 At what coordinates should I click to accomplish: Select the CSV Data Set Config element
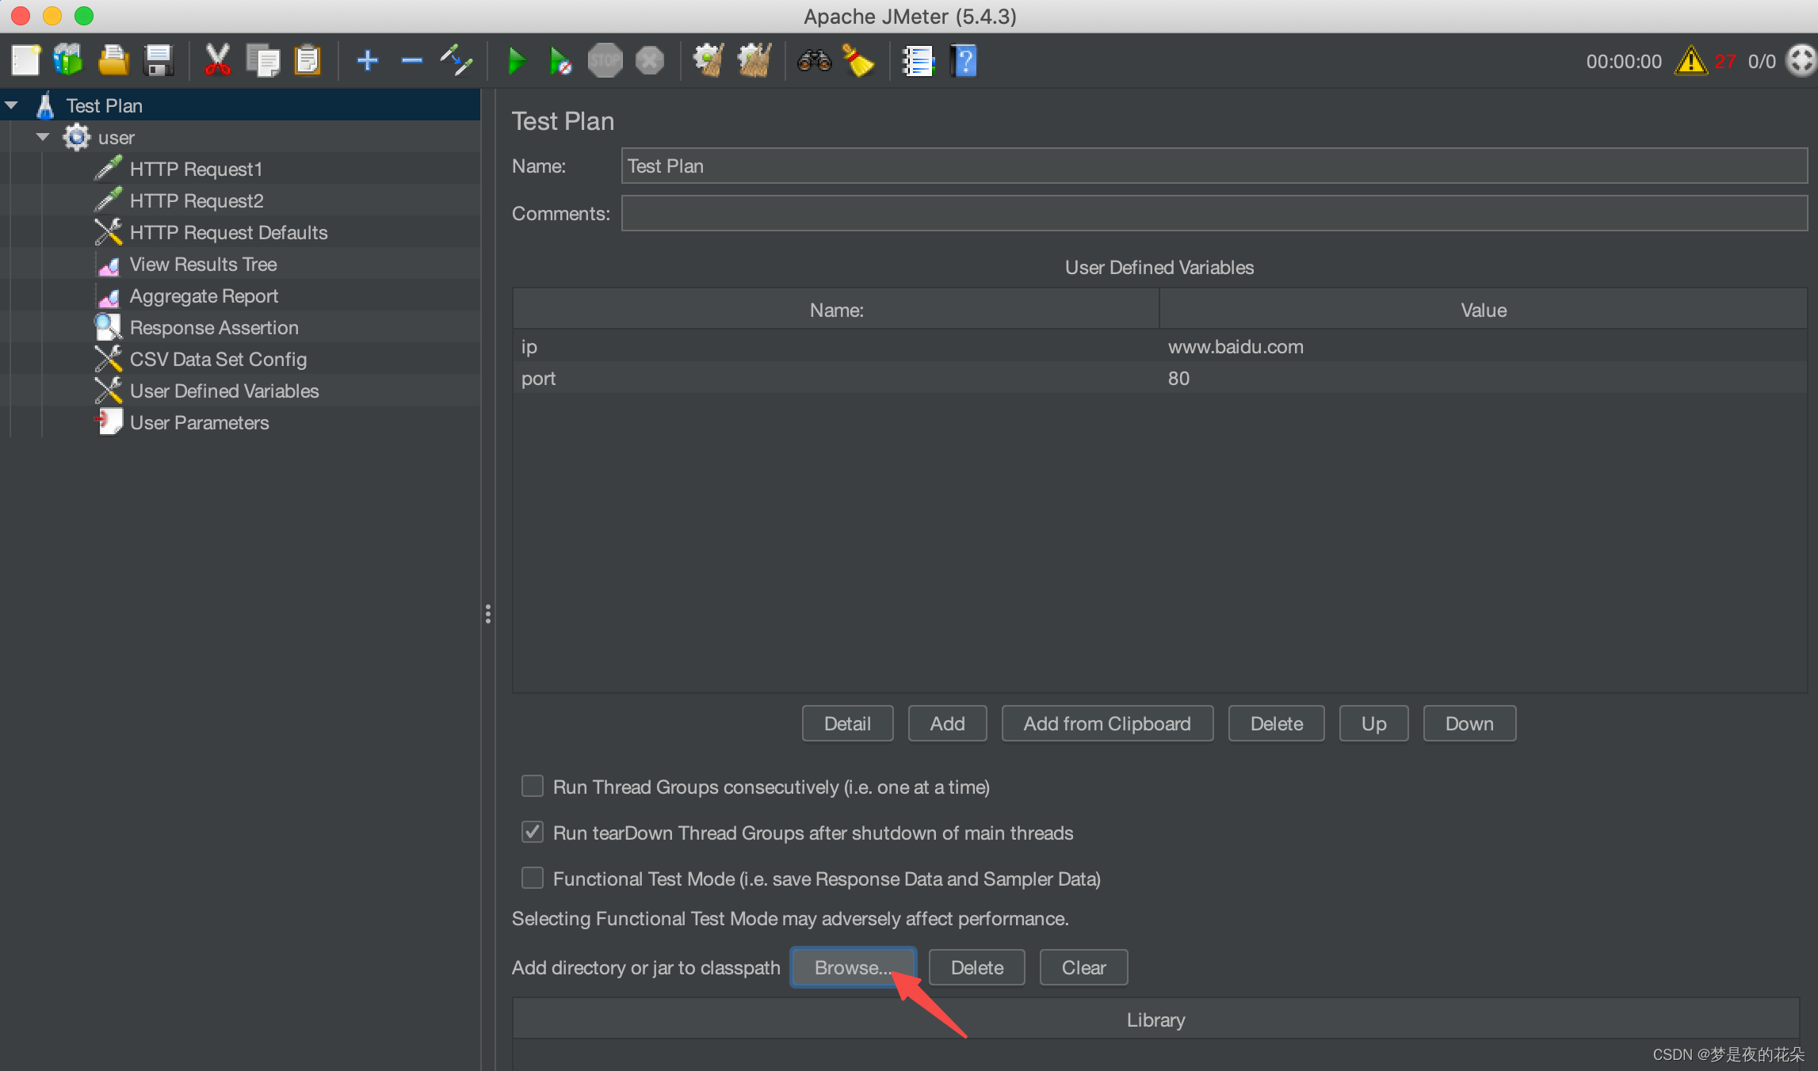point(216,360)
